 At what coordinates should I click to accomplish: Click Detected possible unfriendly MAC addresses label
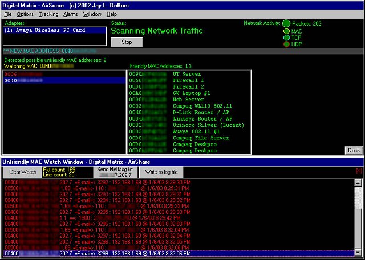pyautogui.click(x=55, y=60)
